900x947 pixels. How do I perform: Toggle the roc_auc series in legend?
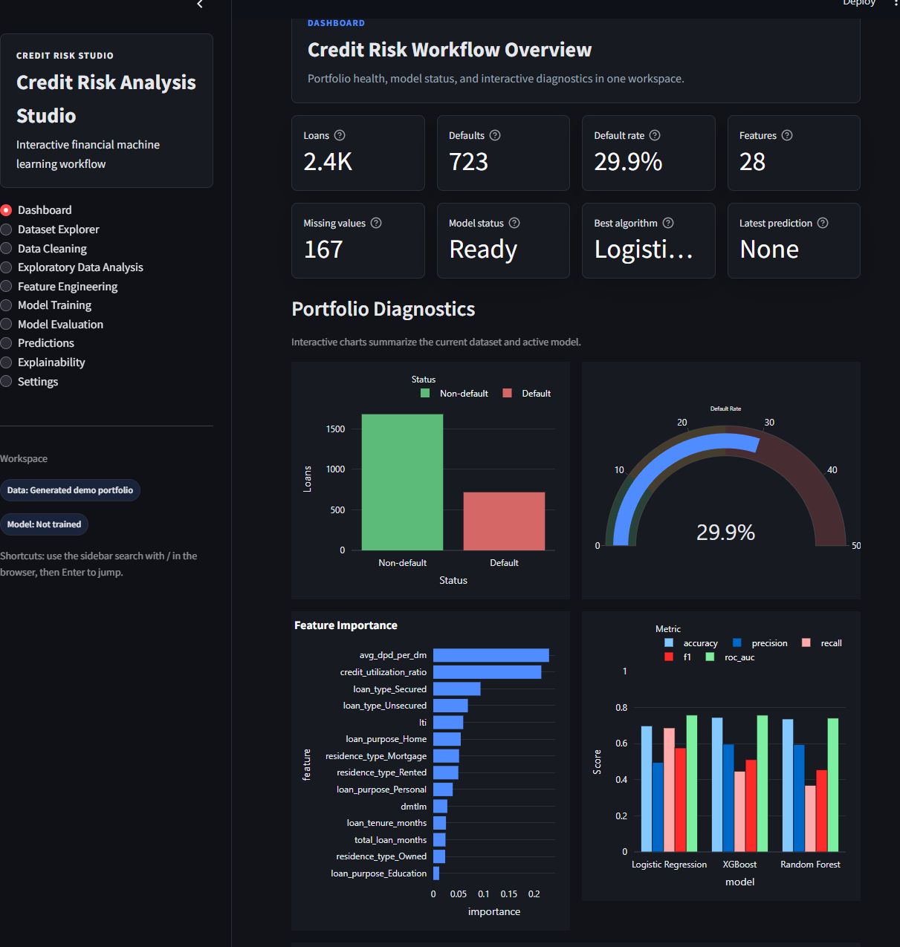tap(731, 657)
